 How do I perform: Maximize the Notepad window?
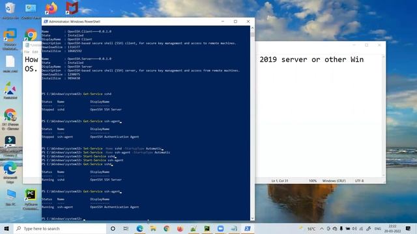click(366, 45)
